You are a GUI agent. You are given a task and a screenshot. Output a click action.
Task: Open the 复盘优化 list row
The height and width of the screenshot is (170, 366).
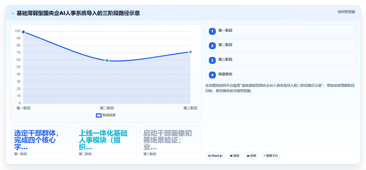click(280, 74)
